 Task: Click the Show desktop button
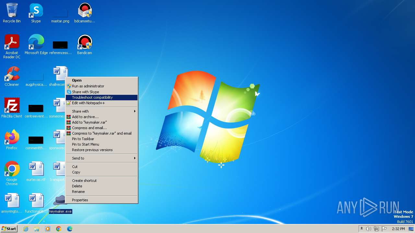coord(411,229)
